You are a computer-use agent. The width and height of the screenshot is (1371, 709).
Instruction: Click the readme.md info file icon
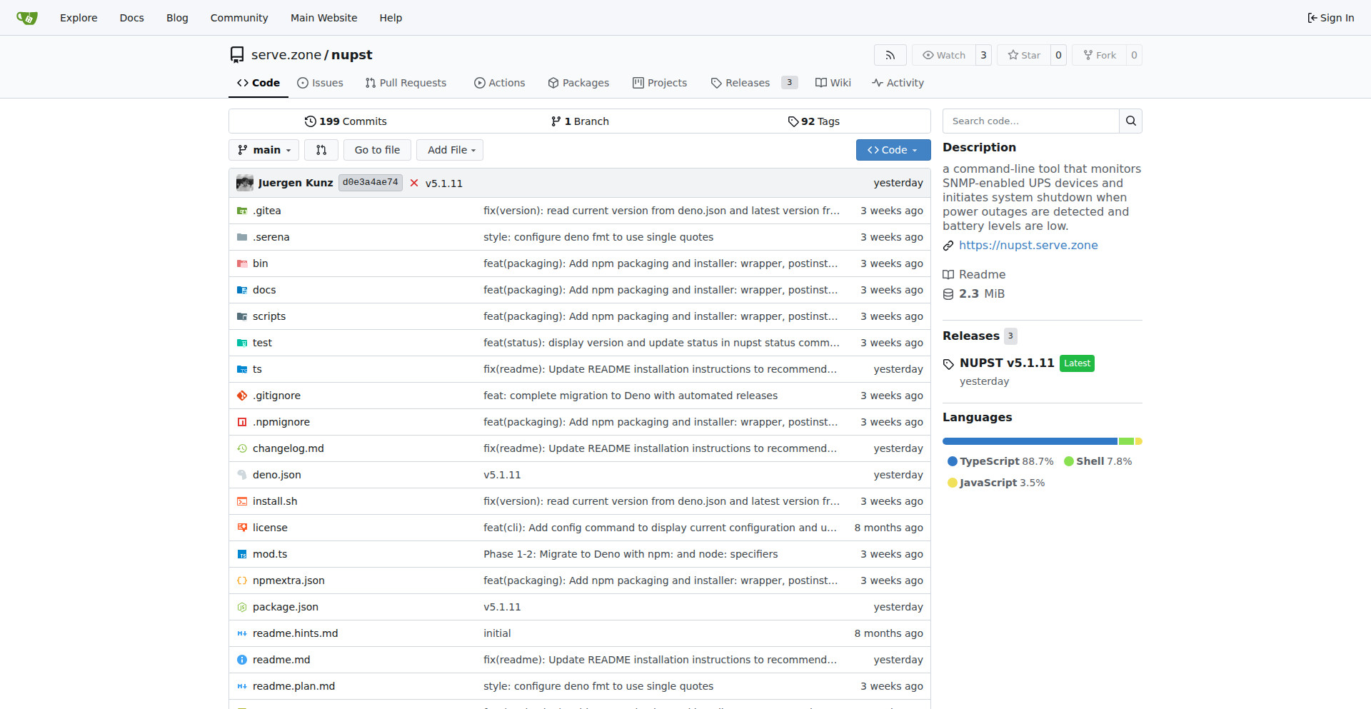click(242, 660)
